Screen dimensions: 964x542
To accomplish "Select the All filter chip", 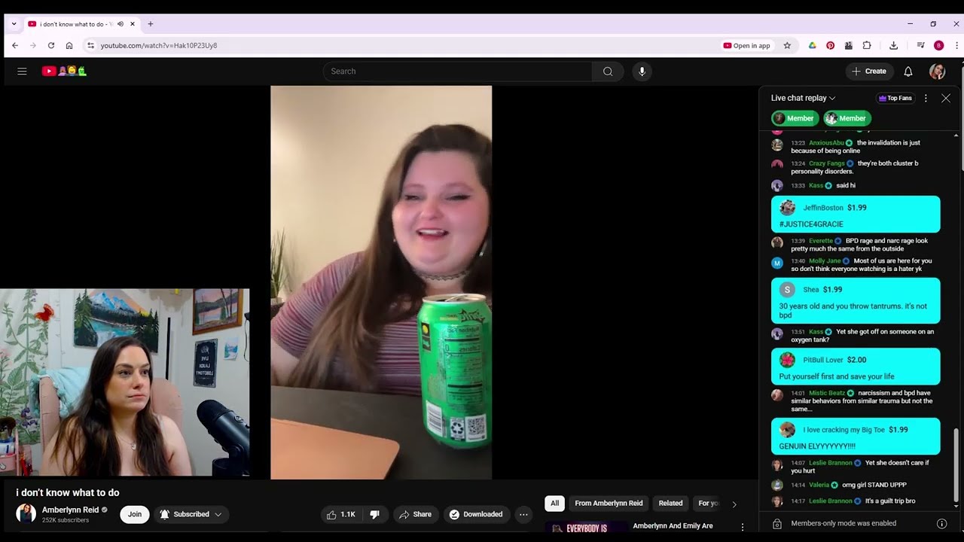I will coord(555,504).
